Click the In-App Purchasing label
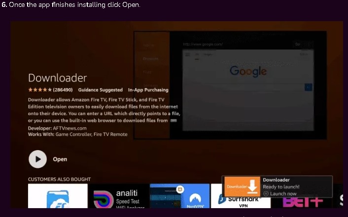Image resolution: width=348 pixels, height=217 pixels. [x=148, y=90]
